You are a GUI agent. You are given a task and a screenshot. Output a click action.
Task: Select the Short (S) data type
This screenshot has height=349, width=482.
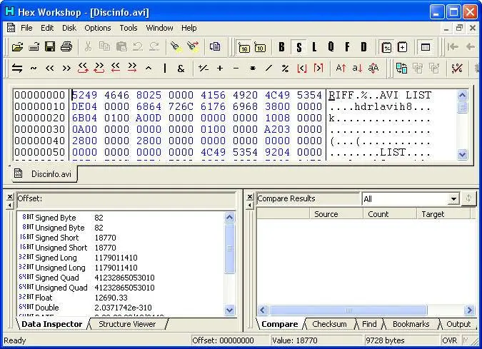point(298,47)
